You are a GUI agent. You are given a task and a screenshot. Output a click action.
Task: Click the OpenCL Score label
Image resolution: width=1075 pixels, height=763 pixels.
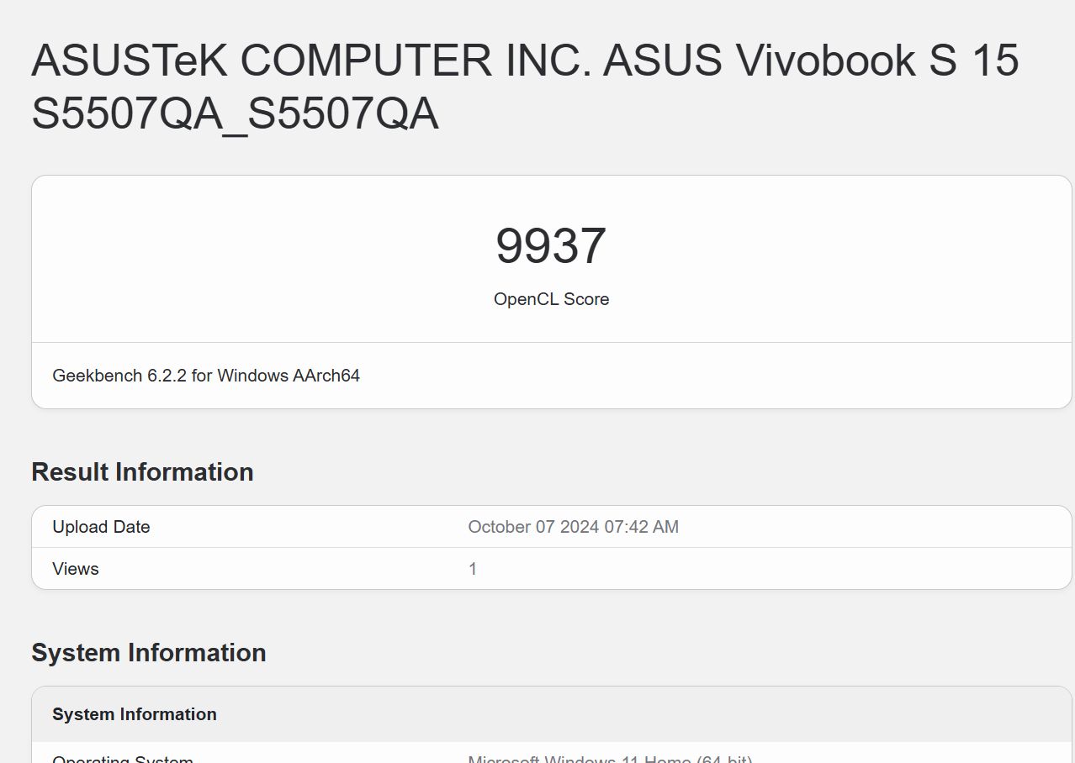(551, 299)
